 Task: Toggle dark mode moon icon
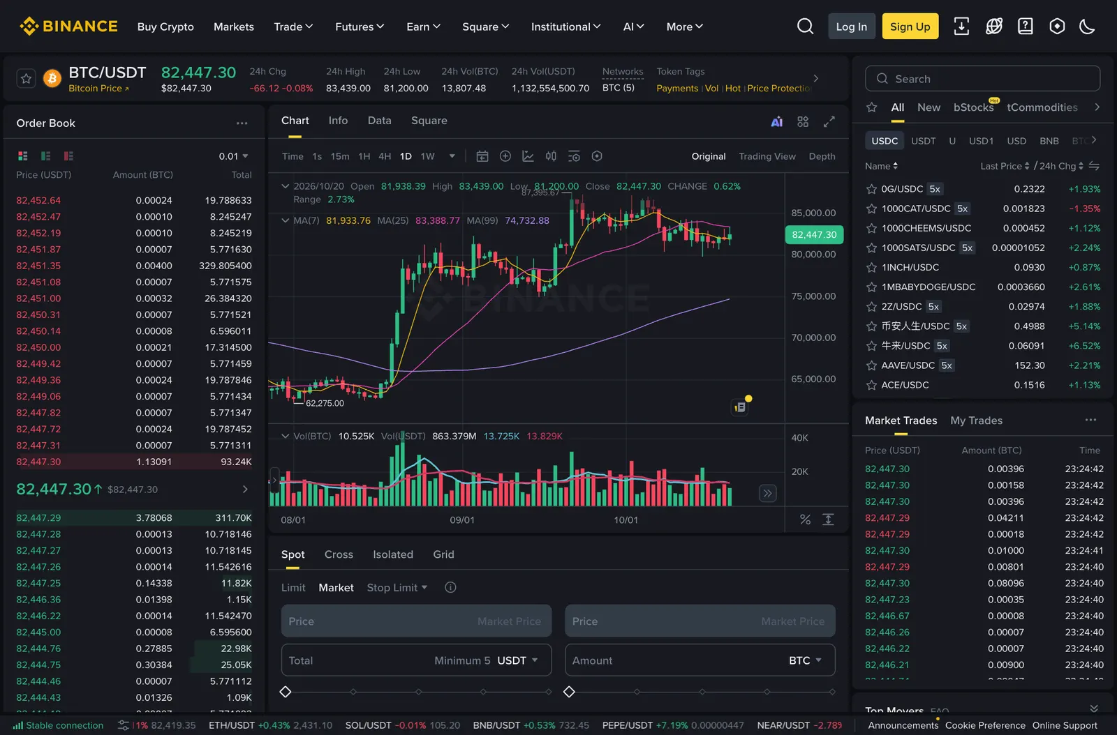click(1087, 26)
